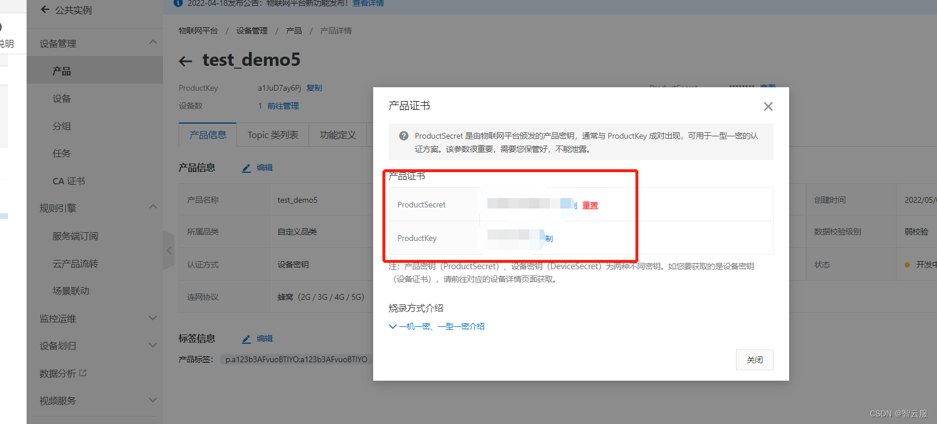Image resolution: width=937 pixels, height=424 pixels.
Task: Click 自定义品类 category cell
Action: point(297,232)
